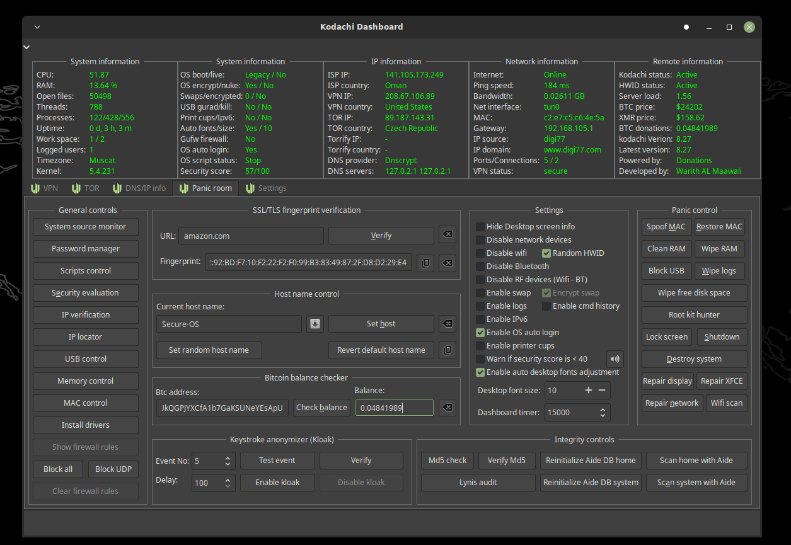Copy the SSL fingerprint to clipboard
791x545 pixels.
coord(425,263)
